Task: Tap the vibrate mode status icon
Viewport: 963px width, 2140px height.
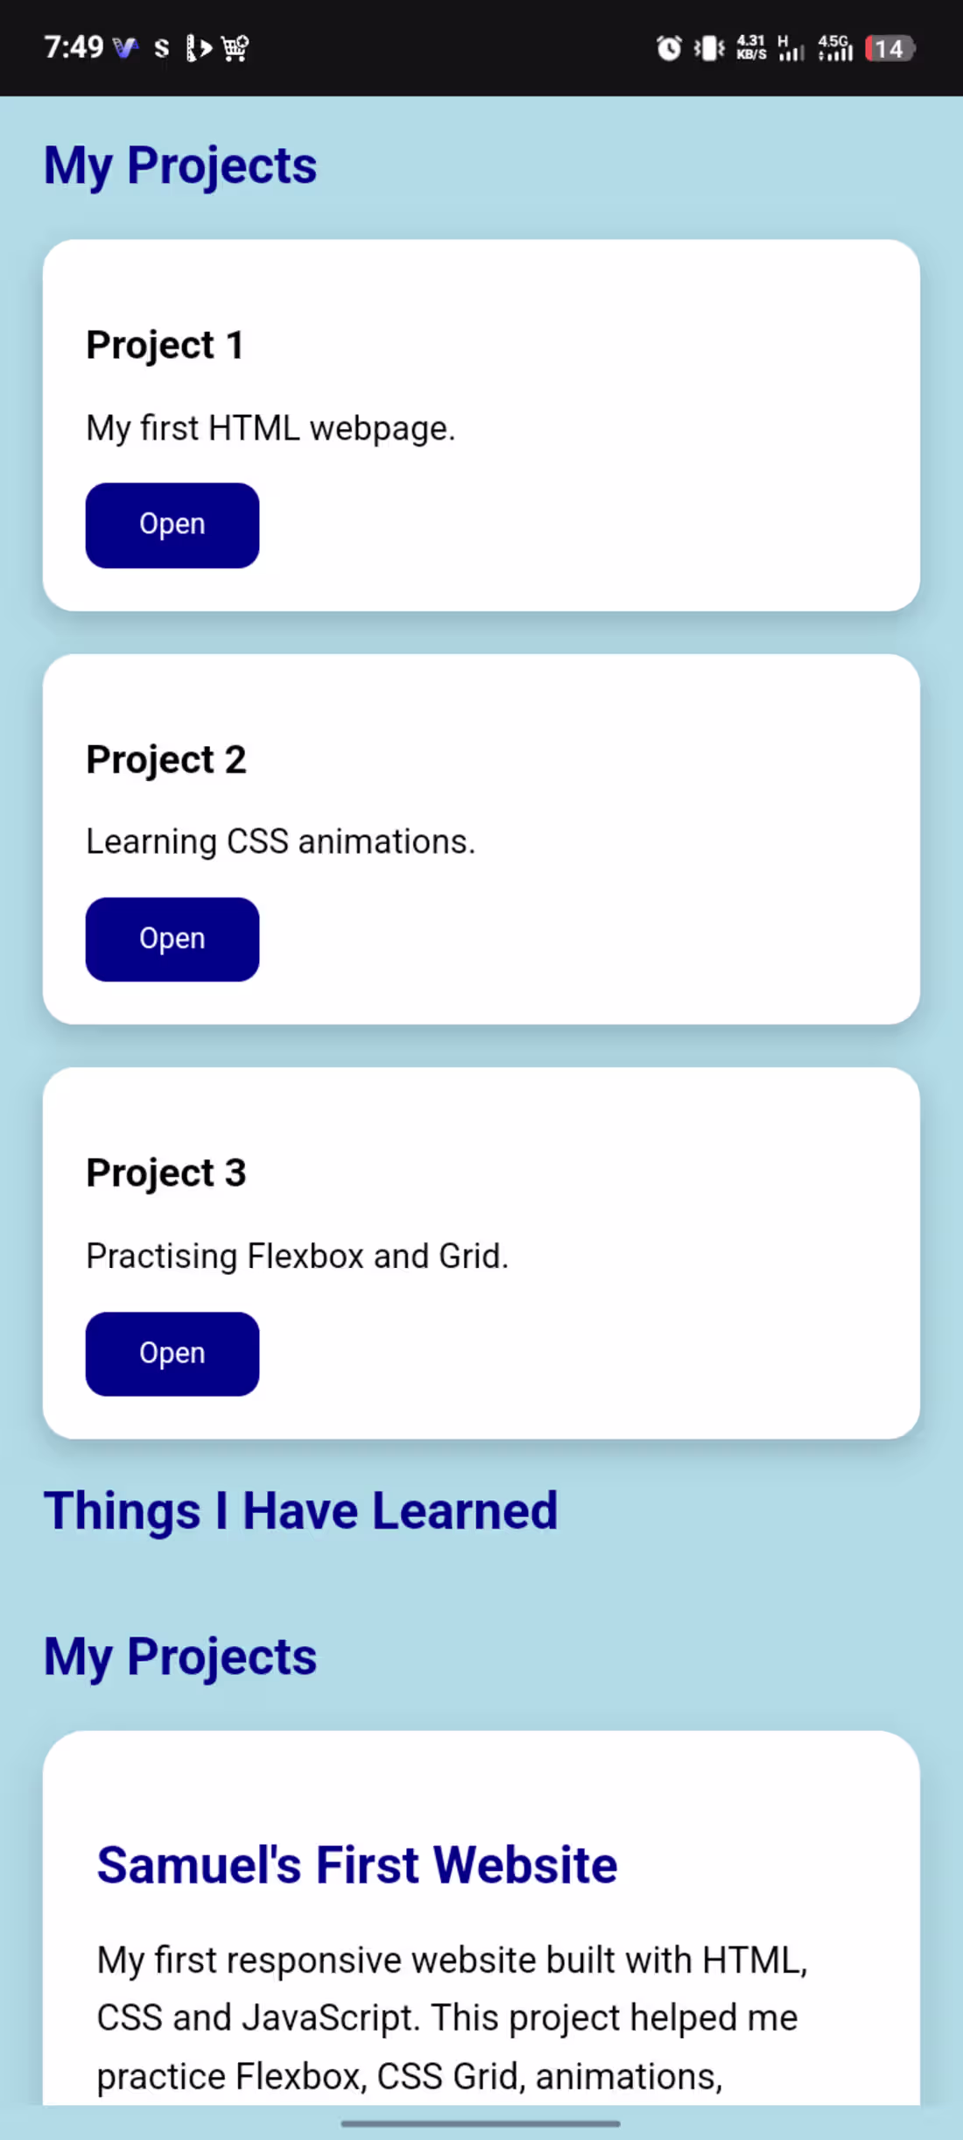Action: pyautogui.click(x=709, y=48)
